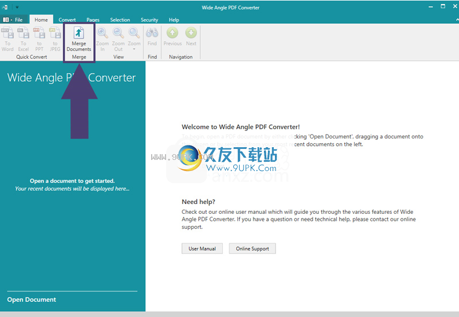Click the to JPEG quick convert icon
Image resolution: width=459 pixels, height=317 pixels.
click(55, 39)
